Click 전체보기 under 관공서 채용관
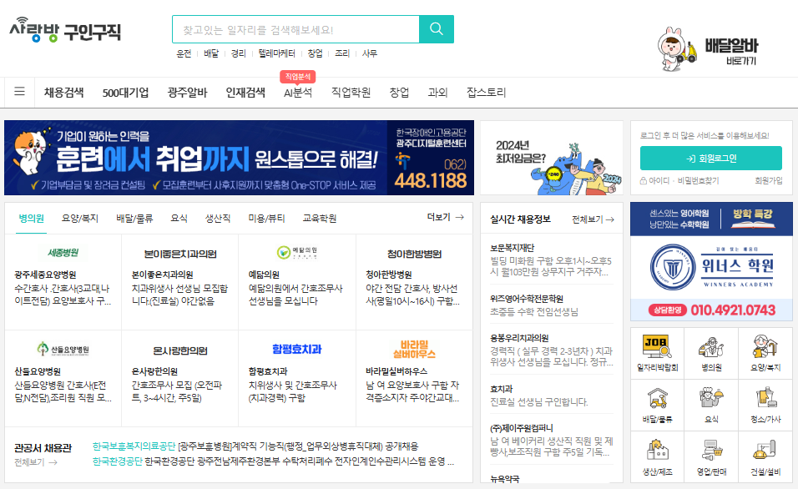This screenshot has width=798, height=489. pos(36,462)
